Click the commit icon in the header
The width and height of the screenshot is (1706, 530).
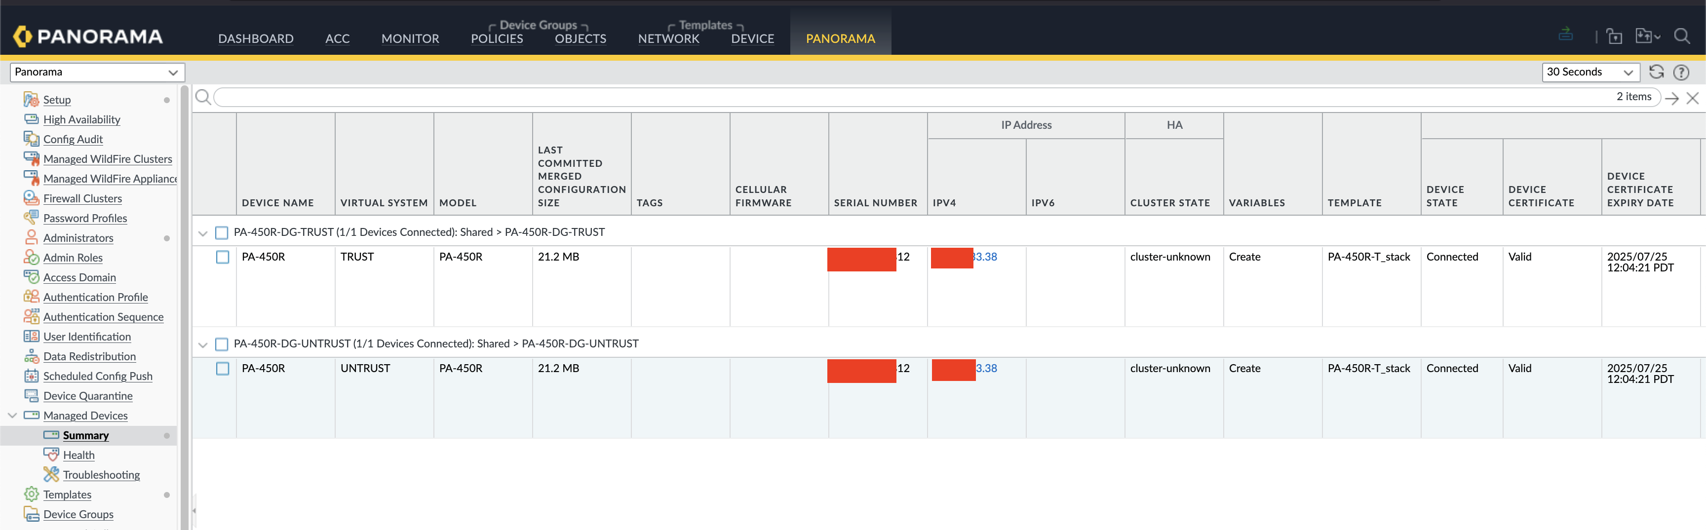(x=1566, y=35)
